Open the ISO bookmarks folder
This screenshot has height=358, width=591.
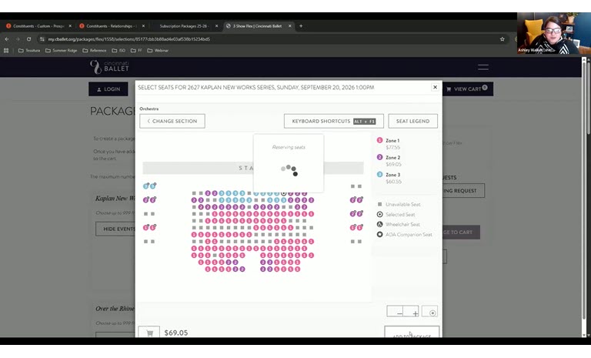point(119,50)
